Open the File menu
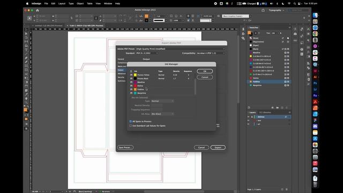 tap(46, 4)
